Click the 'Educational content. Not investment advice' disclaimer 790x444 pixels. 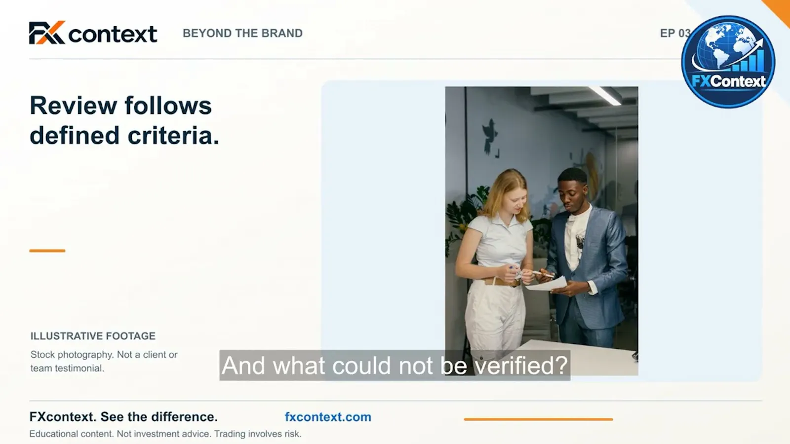pyautogui.click(x=165, y=434)
